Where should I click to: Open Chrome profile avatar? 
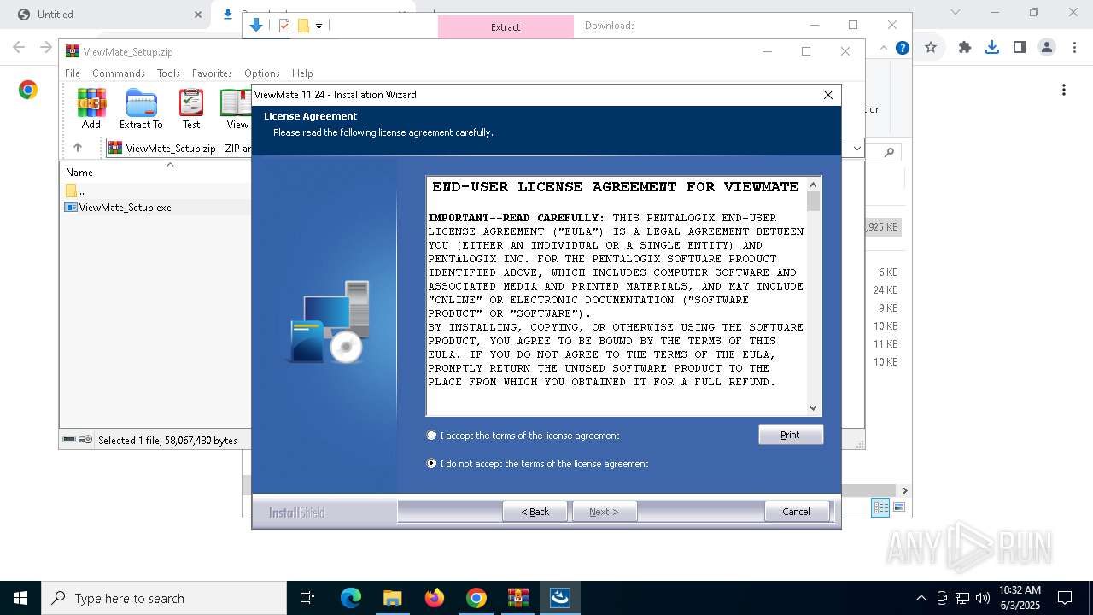point(1046,48)
